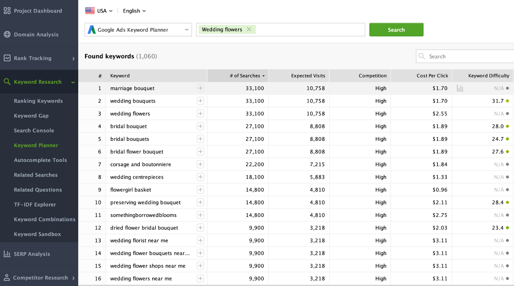514x286 pixels.
Task: Open the English language dropdown
Action: [134, 11]
